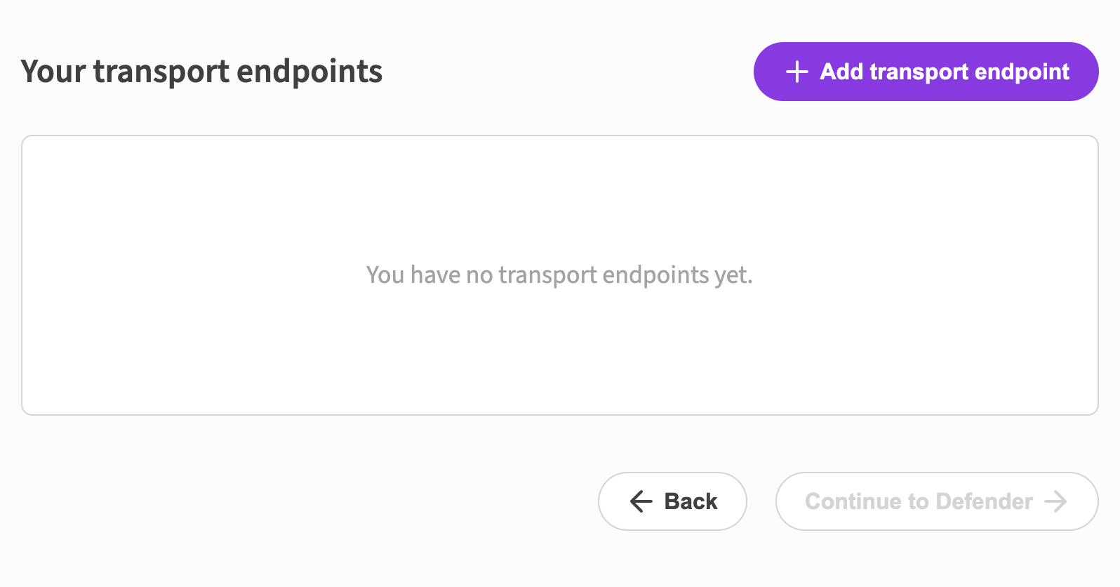1120x587 pixels.
Task: Click the 'You have no transport endpoints yet' message
Action: point(559,275)
